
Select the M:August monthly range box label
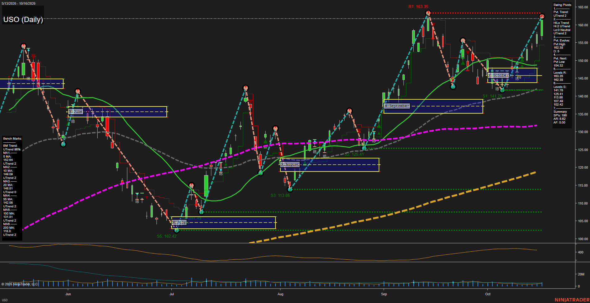pyautogui.click(x=290, y=164)
